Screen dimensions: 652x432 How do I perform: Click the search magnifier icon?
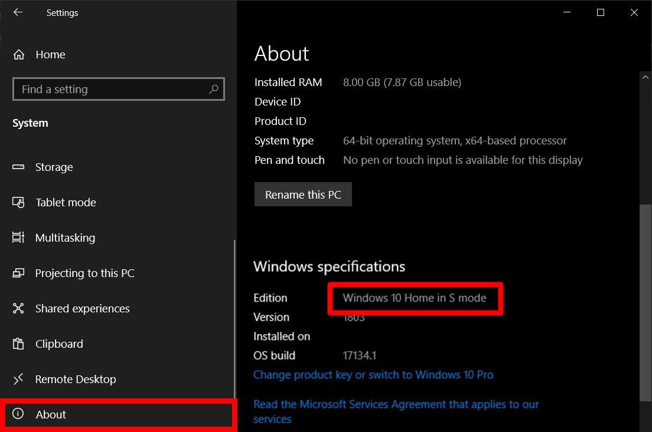tap(214, 90)
